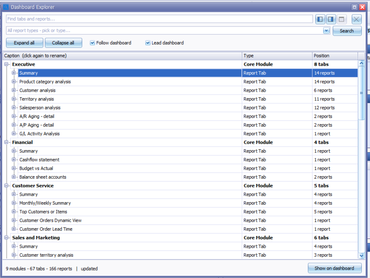This screenshot has width=370, height=278.
Task: Expand the Monthly/Weekly Summary node
Action: pyautogui.click(x=14, y=203)
